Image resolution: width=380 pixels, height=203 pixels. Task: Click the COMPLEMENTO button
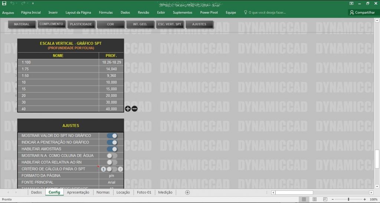point(51,24)
